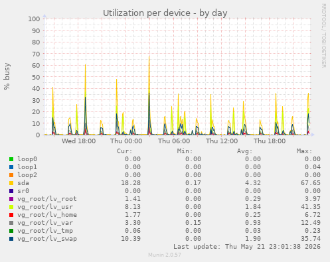330x262 pixels.
Task: Click lv_tmp max value 0.23
Action: (x=313, y=231)
